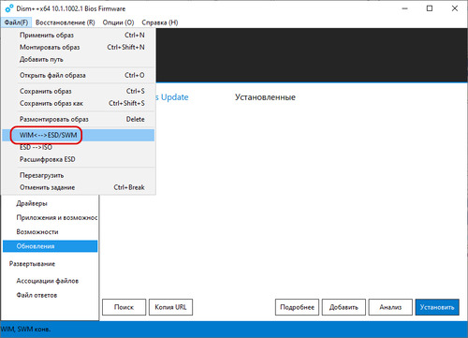
Task: Open Справка (H) menu
Action: (160, 22)
